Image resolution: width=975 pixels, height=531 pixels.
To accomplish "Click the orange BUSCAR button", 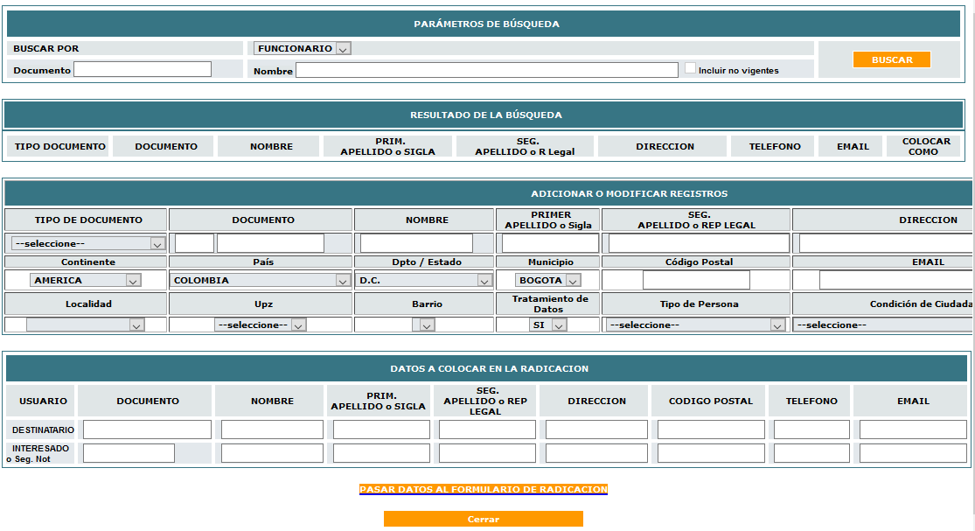I will point(892,59).
